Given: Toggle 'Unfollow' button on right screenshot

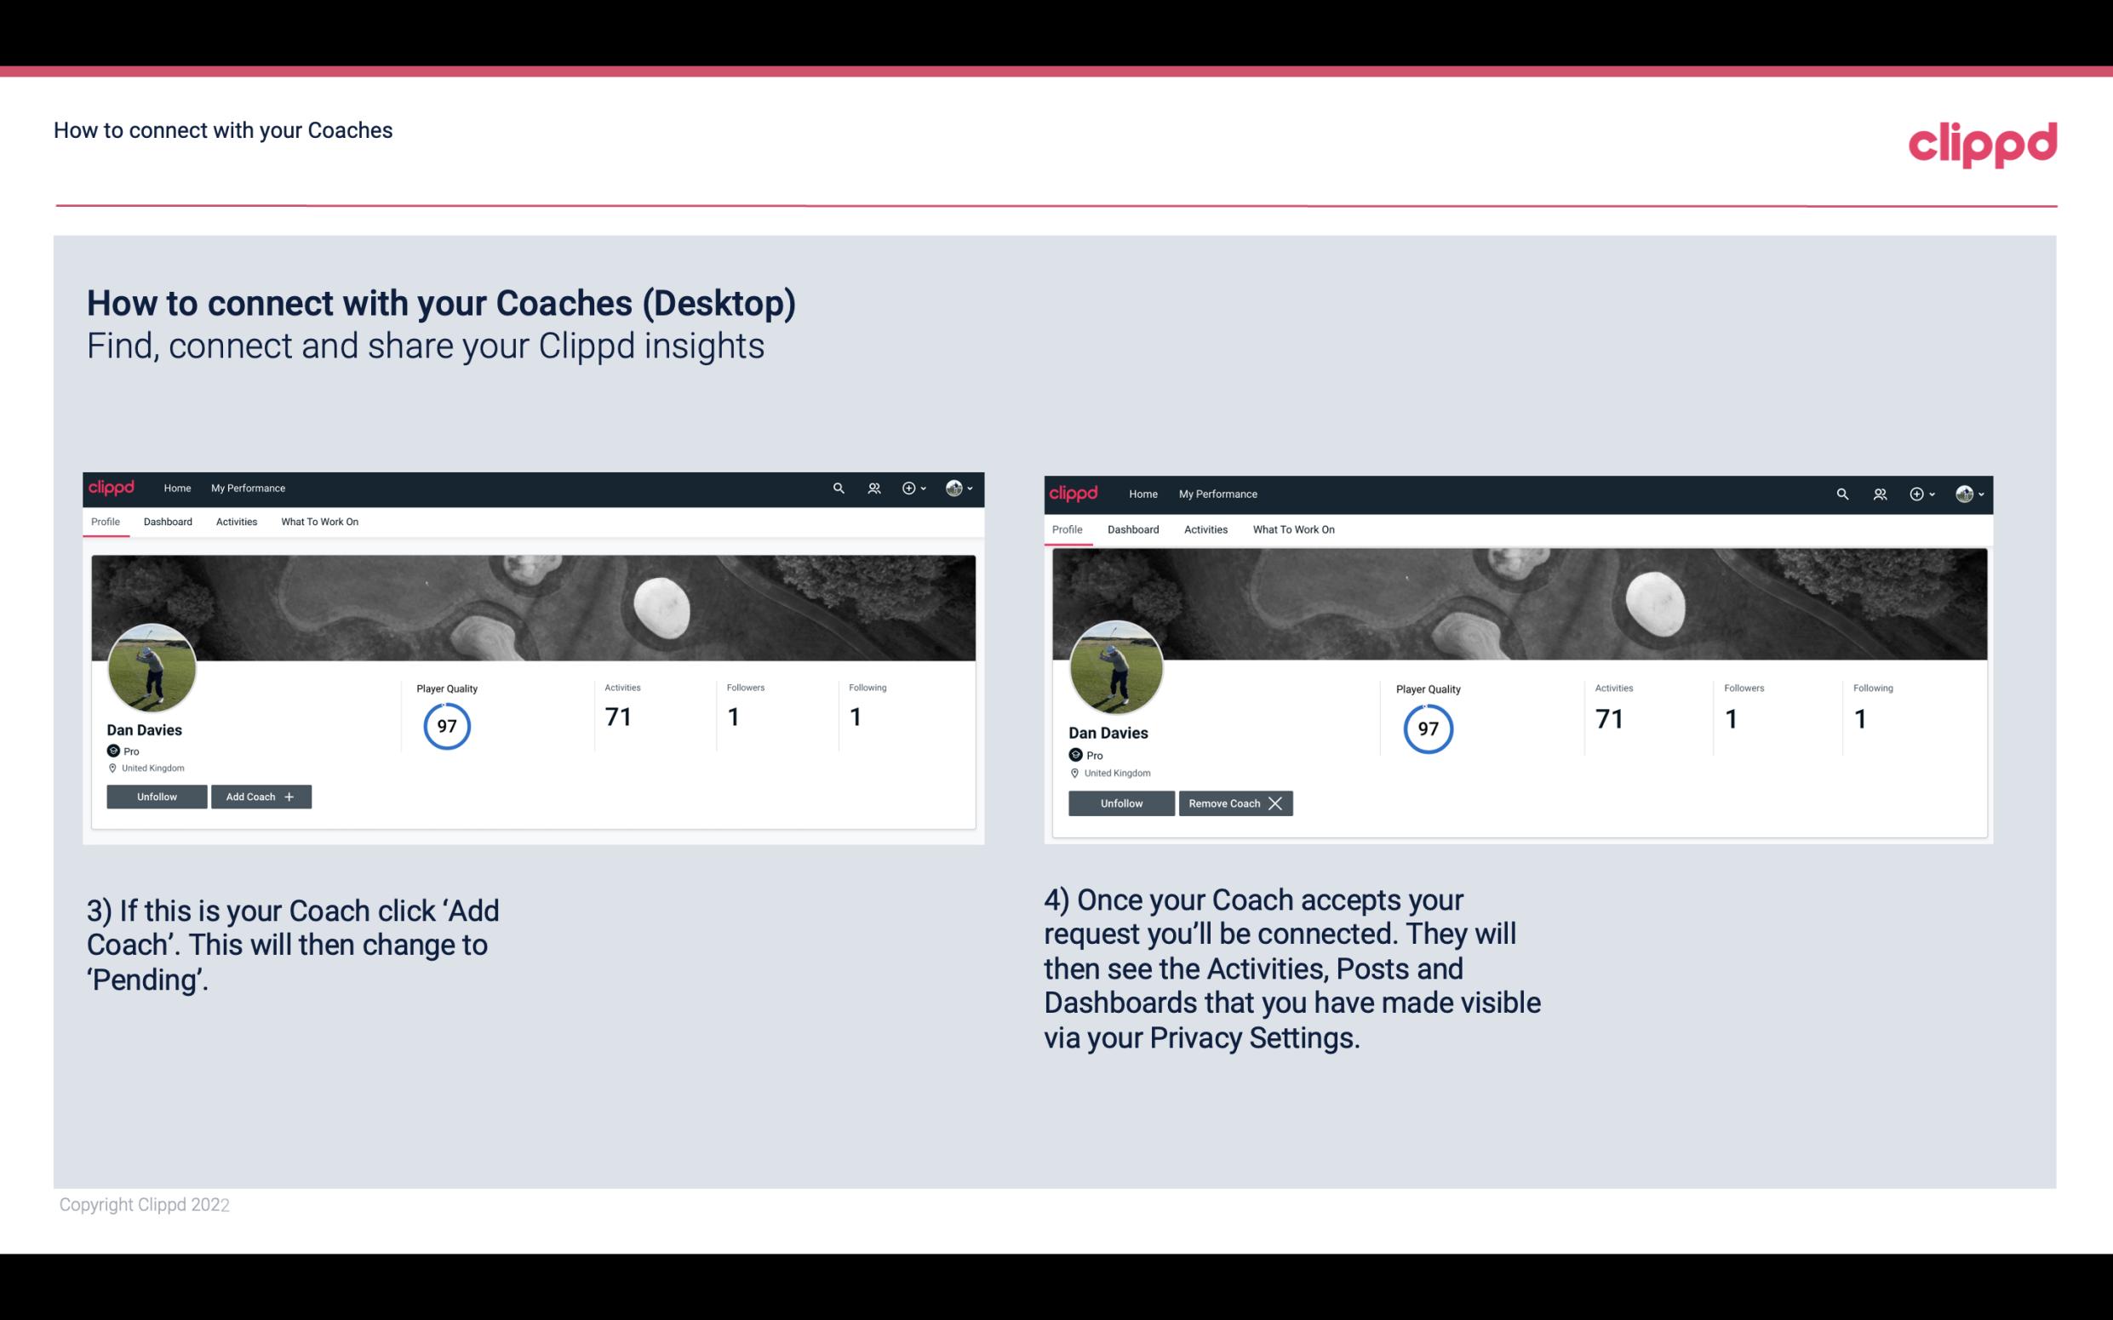Looking at the screenshot, I should (x=1119, y=802).
